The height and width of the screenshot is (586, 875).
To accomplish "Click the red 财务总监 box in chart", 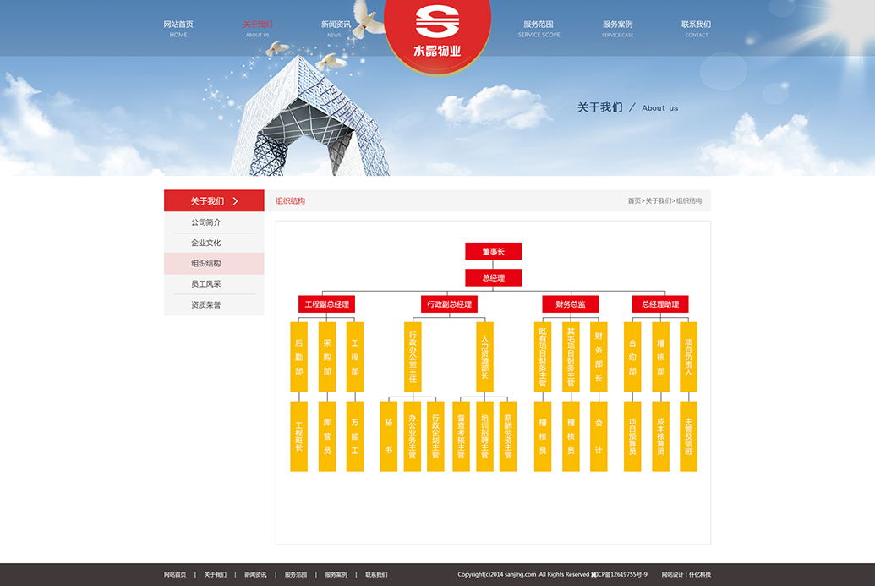I will [570, 304].
